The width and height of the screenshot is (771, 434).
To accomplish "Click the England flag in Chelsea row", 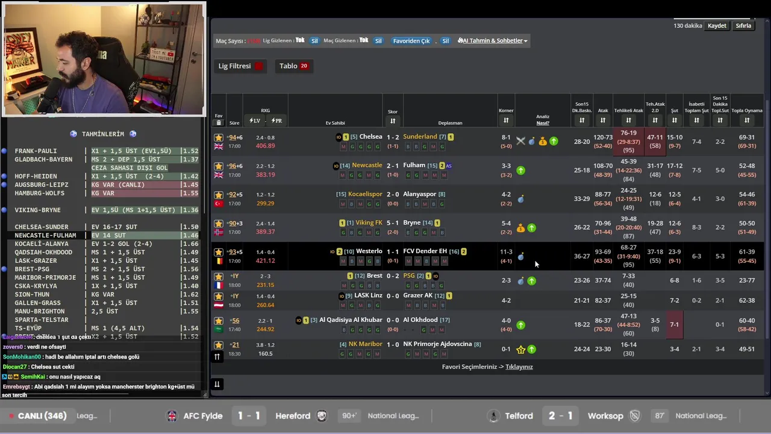I will click(x=218, y=146).
